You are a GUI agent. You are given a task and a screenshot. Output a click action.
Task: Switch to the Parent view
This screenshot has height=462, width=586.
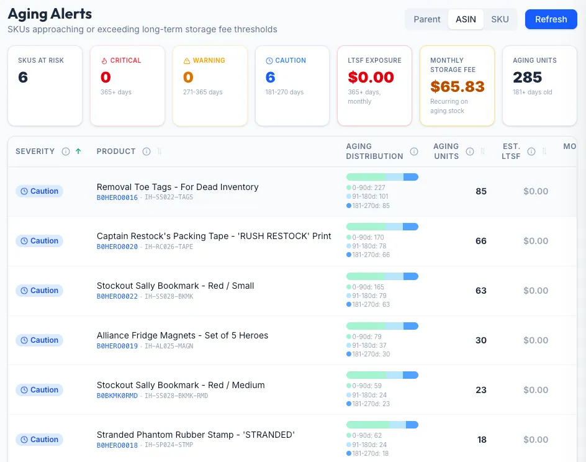pos(427,19)
